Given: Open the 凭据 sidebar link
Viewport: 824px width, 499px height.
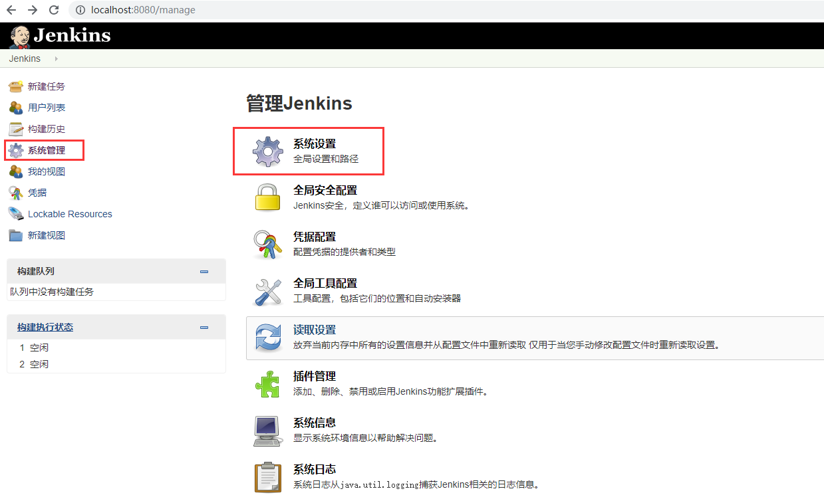Looking at the screenshot, I should [x=37, y=193].
